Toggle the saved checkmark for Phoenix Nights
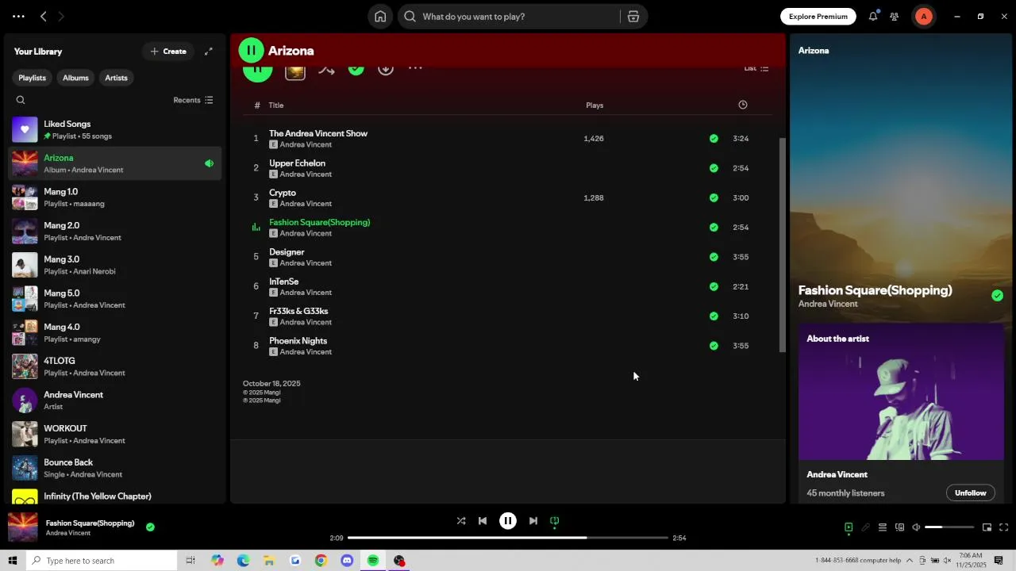Image resolution: width=1016 pixels, height=571 pixels. [x=714, y=346]
